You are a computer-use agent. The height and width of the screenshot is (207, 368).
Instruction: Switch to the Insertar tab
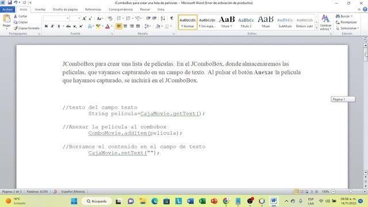click(x=40, y=9)
